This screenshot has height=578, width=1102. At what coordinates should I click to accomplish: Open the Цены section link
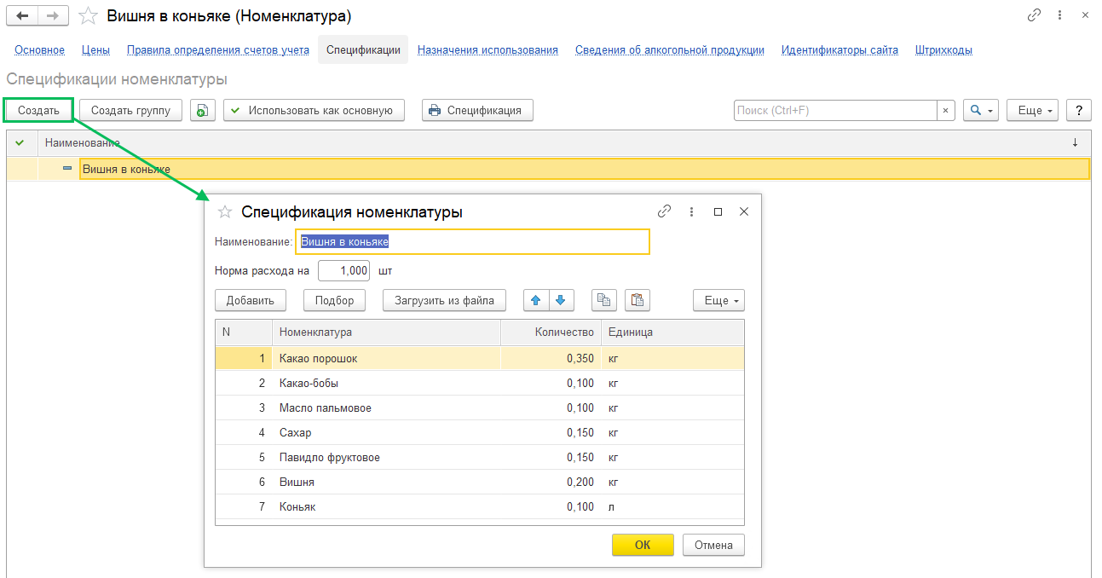click(95, 50)
